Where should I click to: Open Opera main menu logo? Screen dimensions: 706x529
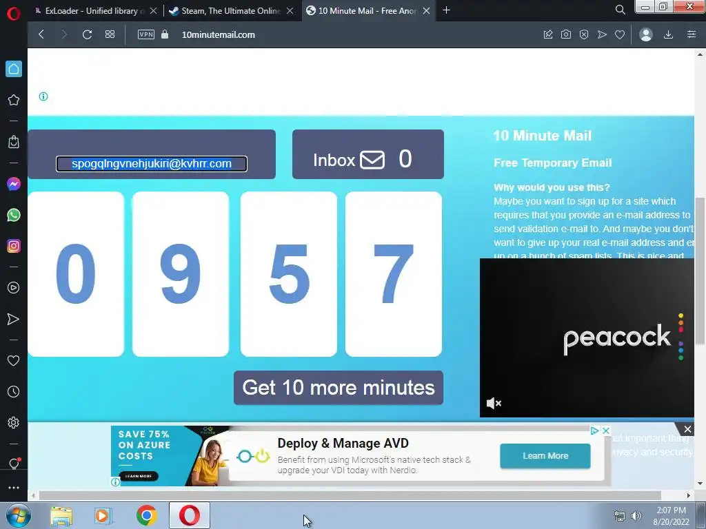tap(14, 14)
